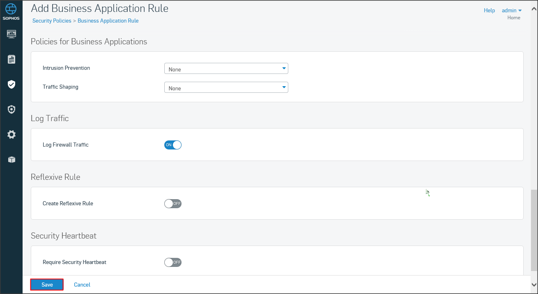
Task: Turn off the Log Firewall Traffic switch
Action: coord(173,145)
